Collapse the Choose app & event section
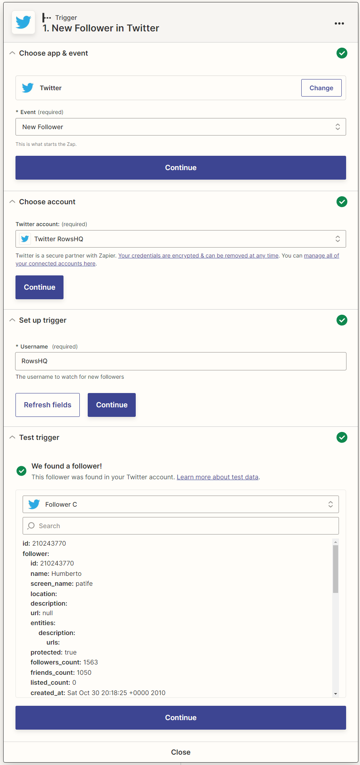The image size is (360, 765). tap(12, 53)
